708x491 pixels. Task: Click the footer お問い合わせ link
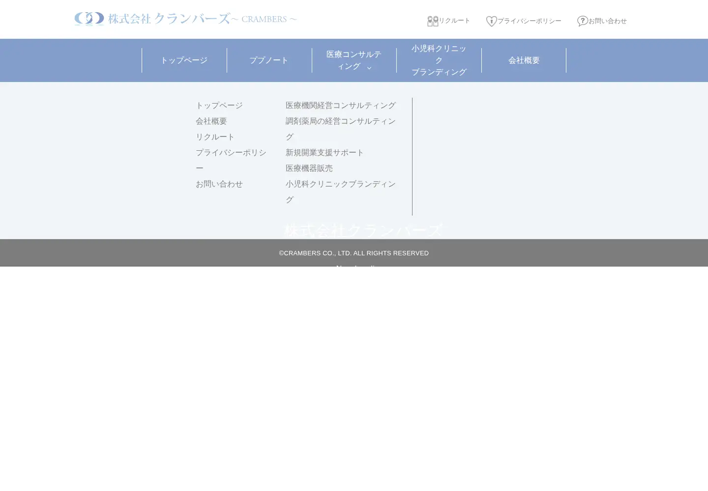[x=219, y=184]
